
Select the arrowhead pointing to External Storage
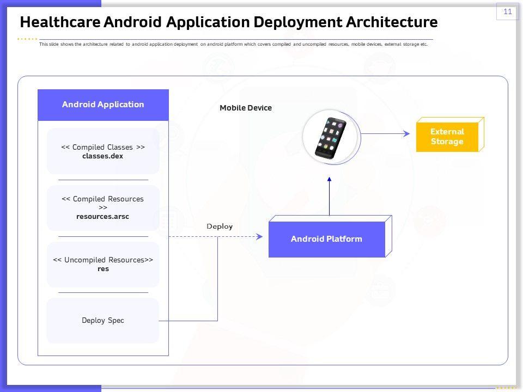(x=405, y=133)
